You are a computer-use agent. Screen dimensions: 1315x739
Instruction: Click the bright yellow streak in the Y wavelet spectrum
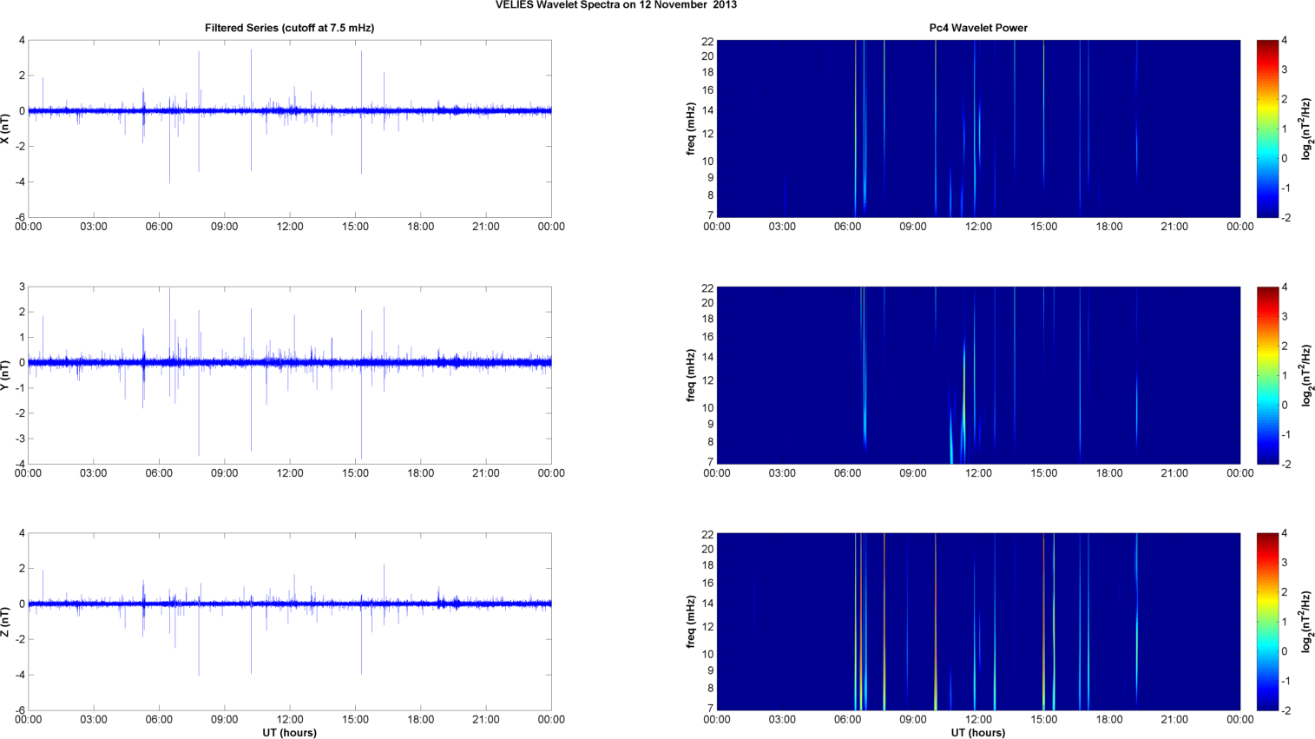(963, 382)
